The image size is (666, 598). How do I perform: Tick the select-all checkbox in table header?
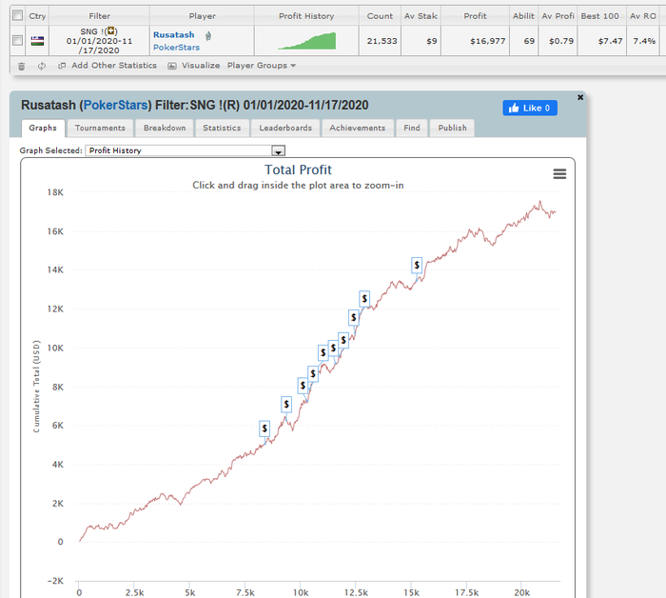pos(17,15)
